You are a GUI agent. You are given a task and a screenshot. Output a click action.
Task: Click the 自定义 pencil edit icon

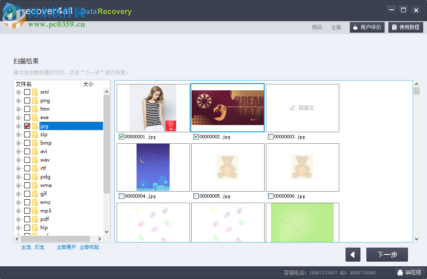[292, 108]
